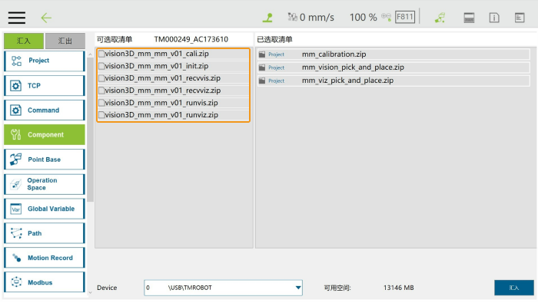The width and height of the screenshot is (538, 303).
Task: Click the \USB\TMROBOT device field
Action: pos(223,288)
